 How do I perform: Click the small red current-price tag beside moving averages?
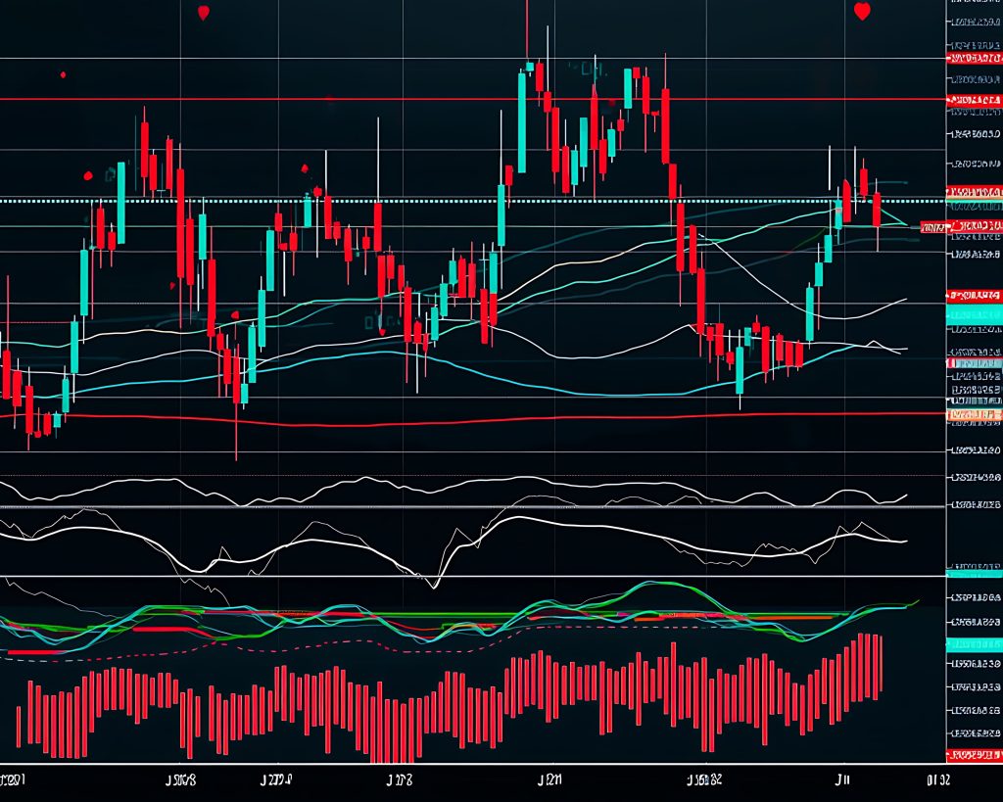tap(933, 227)
